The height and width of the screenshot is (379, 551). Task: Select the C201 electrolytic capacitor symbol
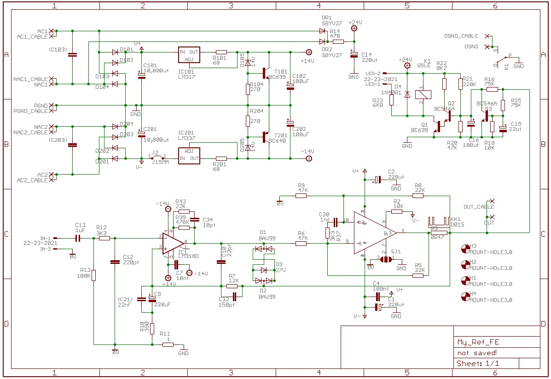pyautogui.click(x=142, y=134)
